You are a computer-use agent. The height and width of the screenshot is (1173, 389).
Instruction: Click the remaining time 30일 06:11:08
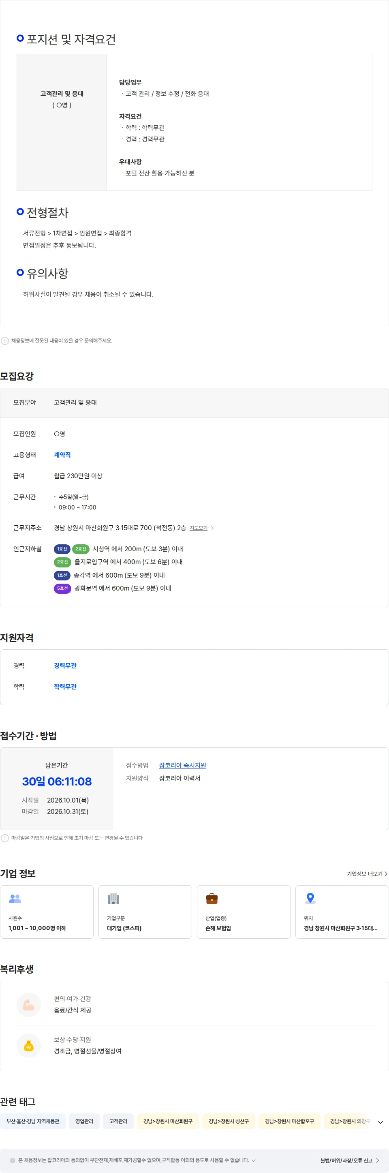[x=57, y=781]
